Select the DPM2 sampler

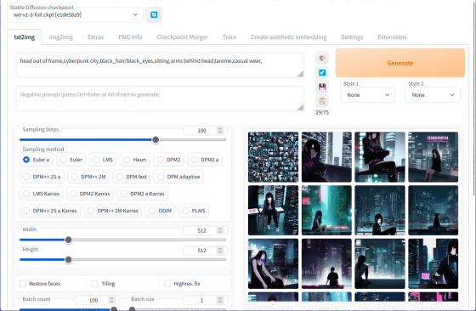(169, 160)
